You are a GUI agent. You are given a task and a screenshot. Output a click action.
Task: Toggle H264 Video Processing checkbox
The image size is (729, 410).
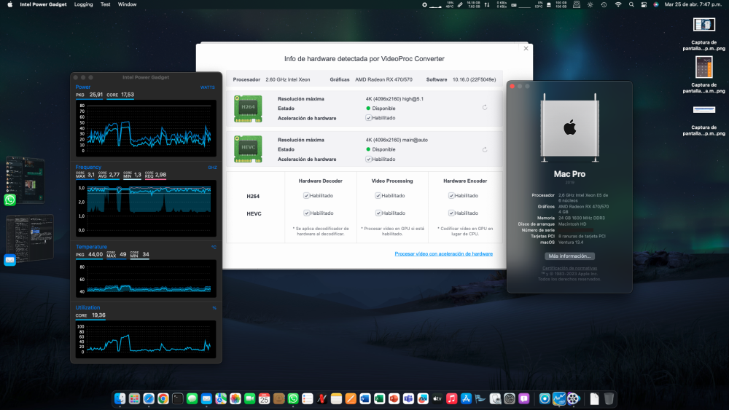(x=378, y=195)
